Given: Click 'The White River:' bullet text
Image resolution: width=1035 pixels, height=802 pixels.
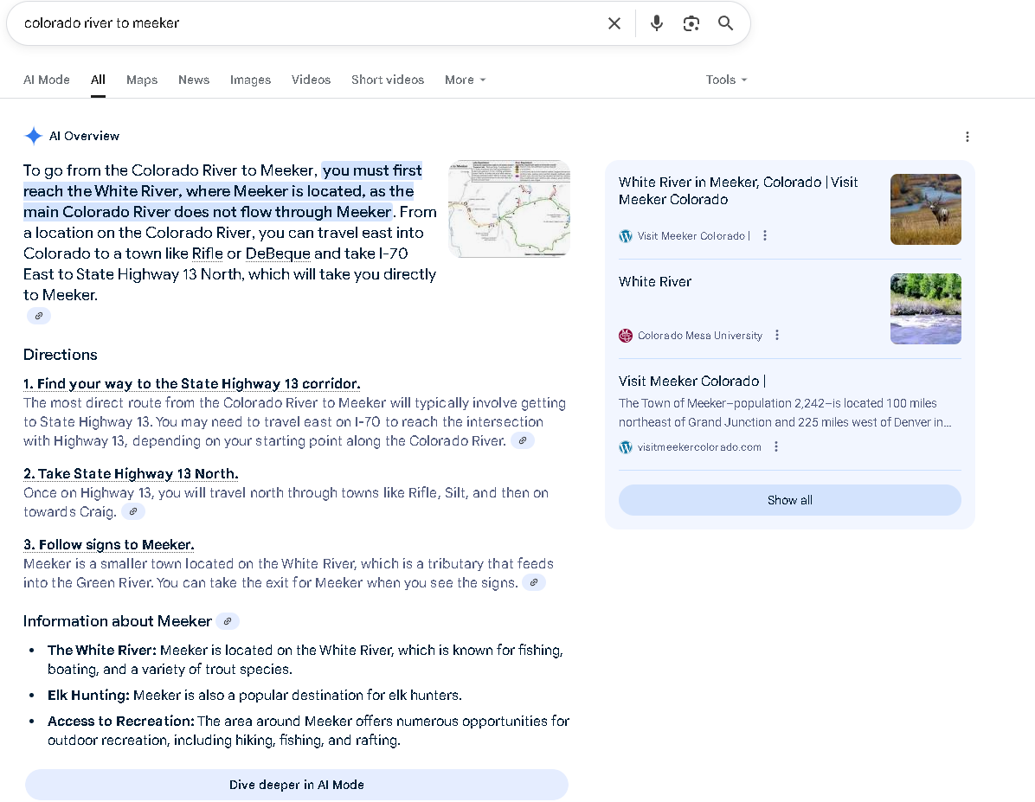Looking at the screenshot, I should click(101, 651).
